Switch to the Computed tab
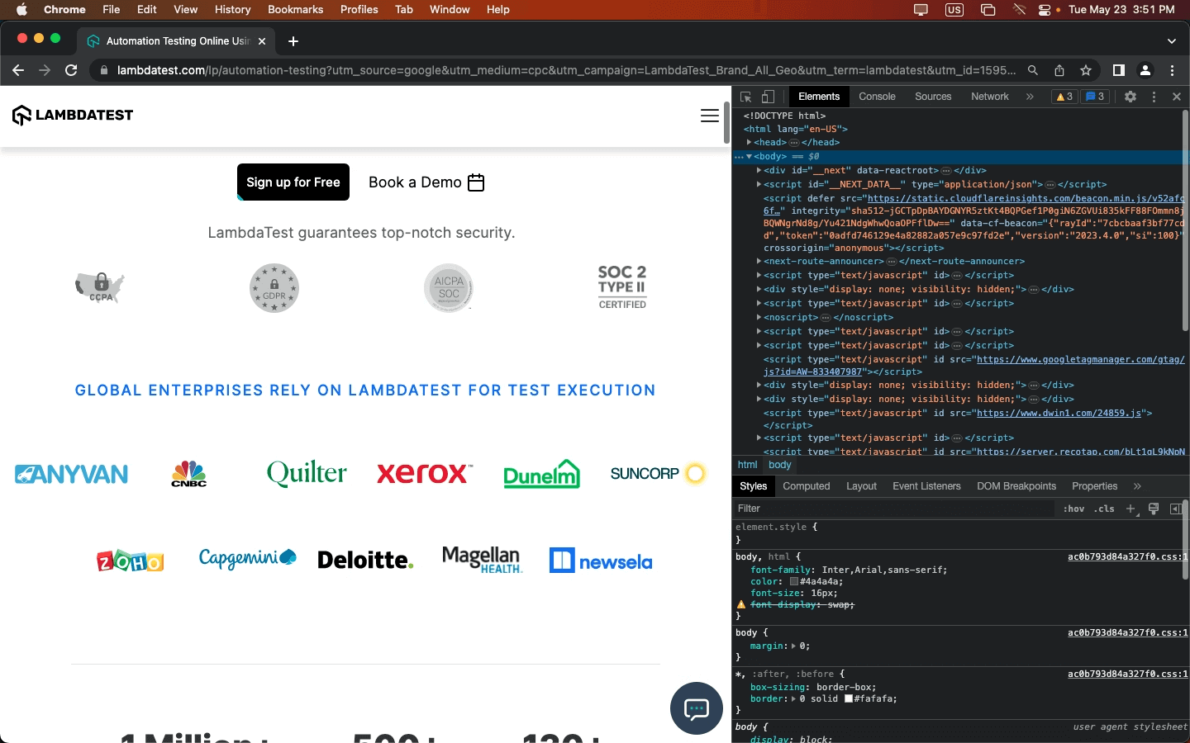Screen dimensions: 1190x743 coord(806,486)
